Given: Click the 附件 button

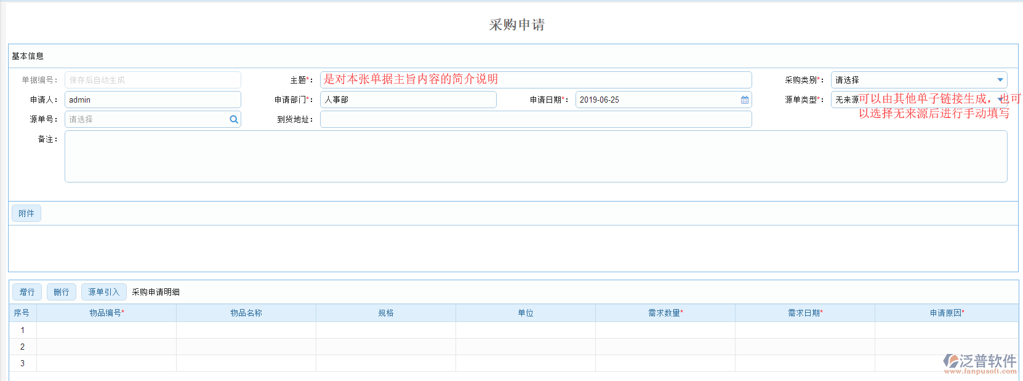Looking at the screenshot, I should pos(26,213).
